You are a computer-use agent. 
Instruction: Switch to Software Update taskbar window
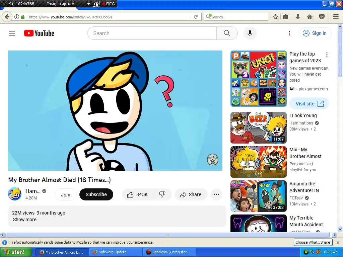click(116, 252)
